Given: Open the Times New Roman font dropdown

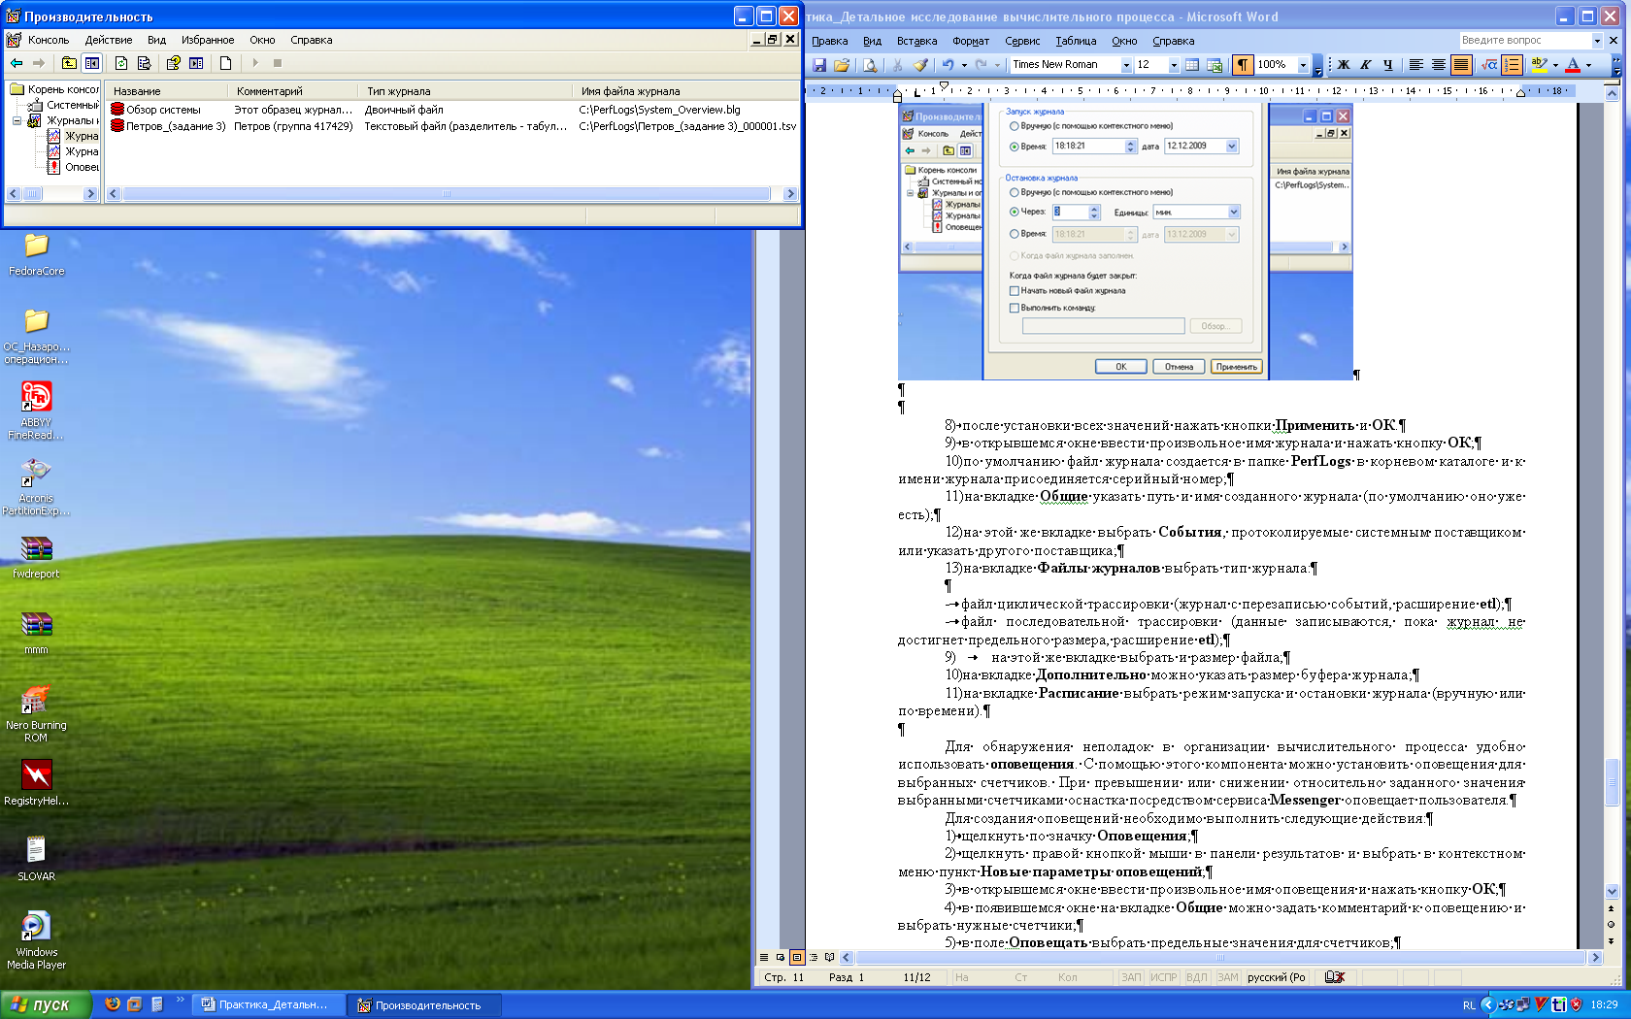Looking at the screenshot, I should [x=1126, y=65].
